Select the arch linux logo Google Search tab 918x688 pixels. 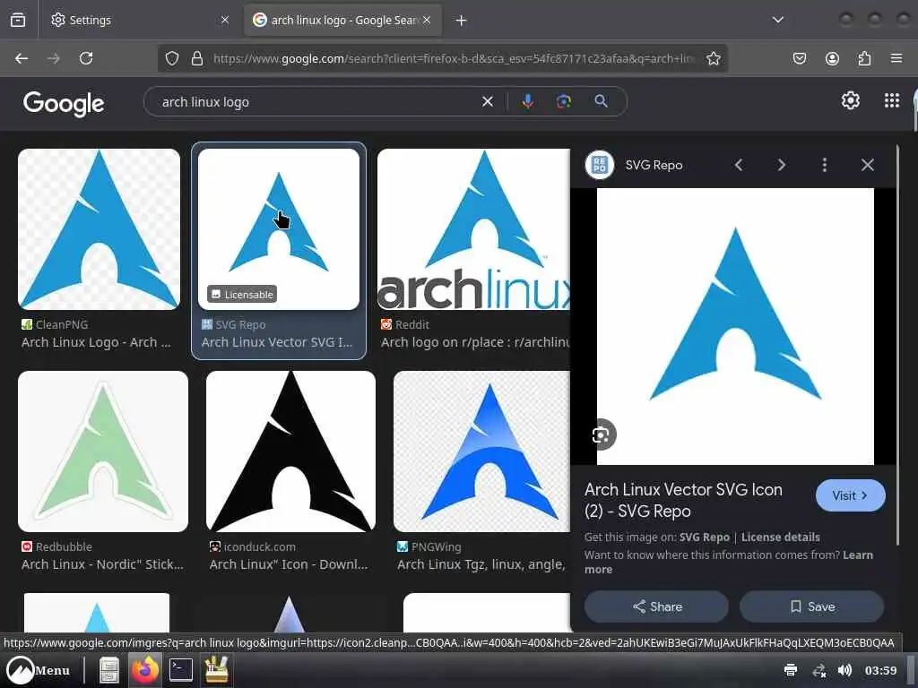(342, 20)
